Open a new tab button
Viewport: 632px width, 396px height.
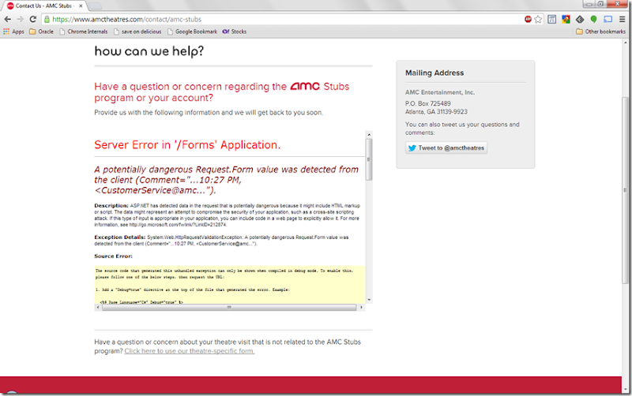(95, 6)
